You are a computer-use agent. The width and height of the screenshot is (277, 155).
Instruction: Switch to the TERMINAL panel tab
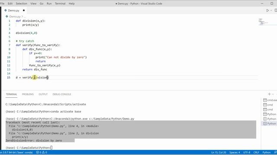[x=11, y=94]
